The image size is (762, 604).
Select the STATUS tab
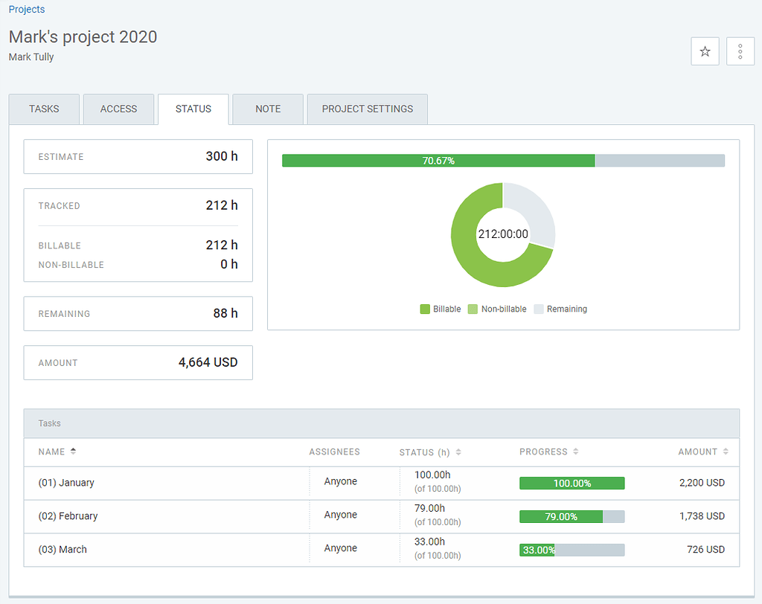[193, 109]
